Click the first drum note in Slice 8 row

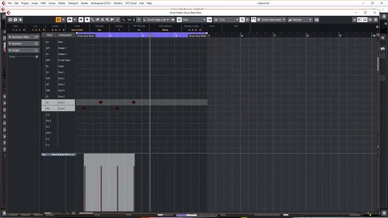84,108
